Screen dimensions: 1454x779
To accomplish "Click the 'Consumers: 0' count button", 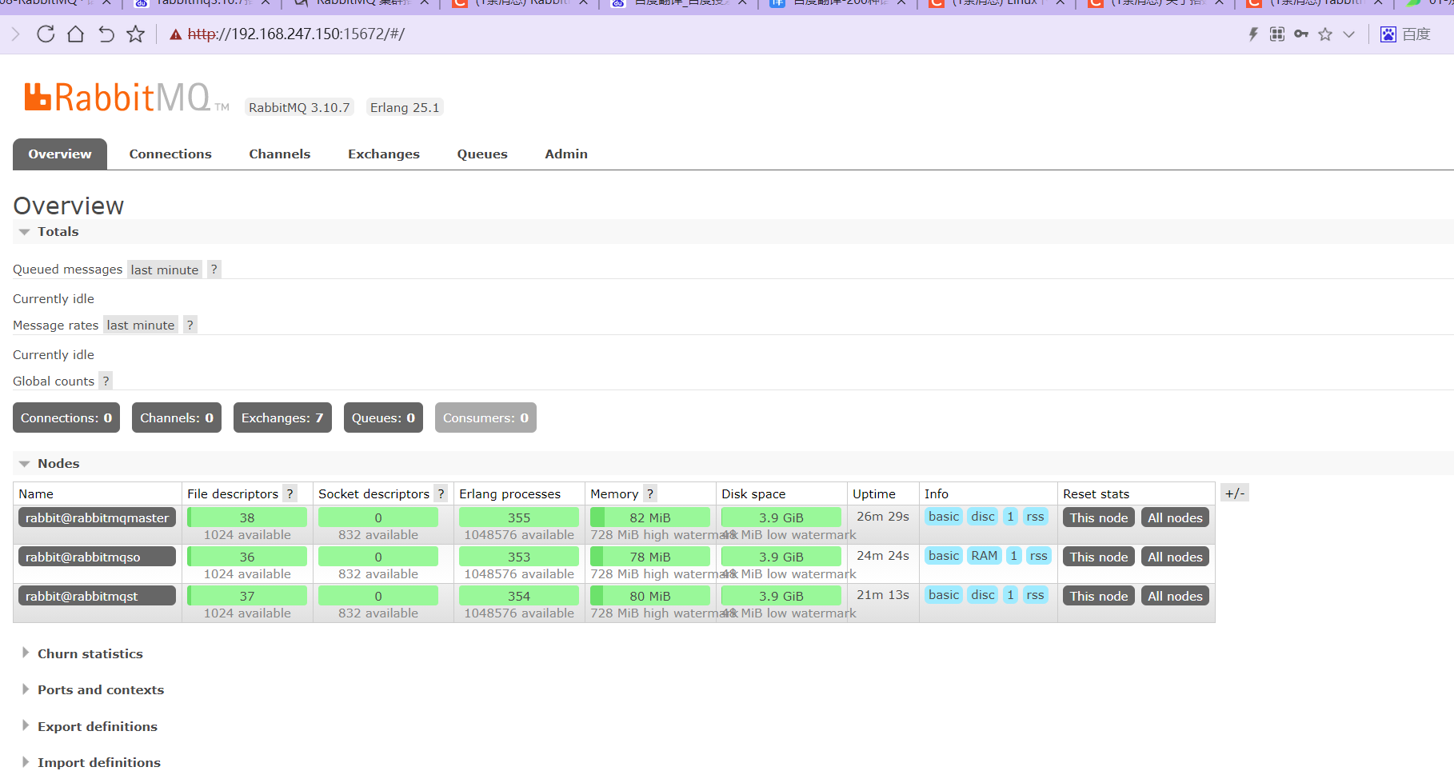I will click(x=485, y=417).
